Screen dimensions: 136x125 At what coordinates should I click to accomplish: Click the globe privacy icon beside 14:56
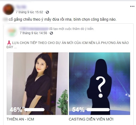pyautogui.click(x=51, y=33)
